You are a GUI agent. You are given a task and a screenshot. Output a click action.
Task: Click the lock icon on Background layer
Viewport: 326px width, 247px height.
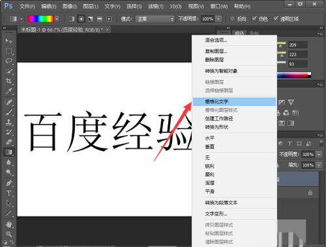310,192
